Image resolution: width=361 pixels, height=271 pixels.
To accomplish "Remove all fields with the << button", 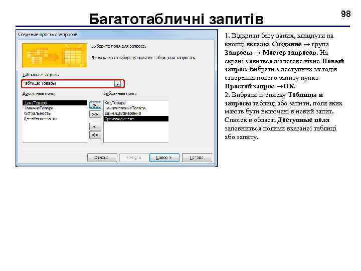I will [95, 135].
